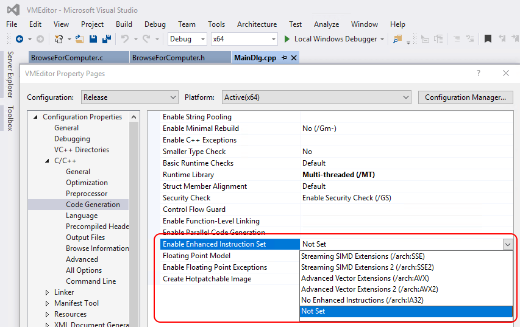
Task: Open the Debug solution configuration dropdown
Action: (x=187, y=39)
